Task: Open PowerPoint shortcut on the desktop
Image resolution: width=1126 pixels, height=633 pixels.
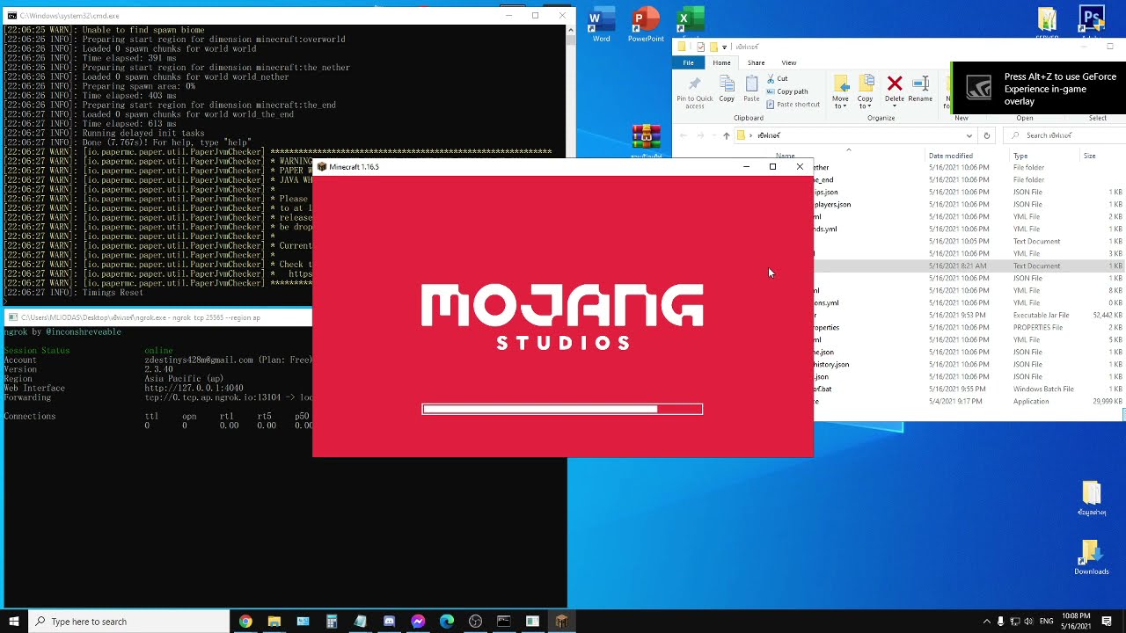Action: pyautogui.click(x=646, y=25)
